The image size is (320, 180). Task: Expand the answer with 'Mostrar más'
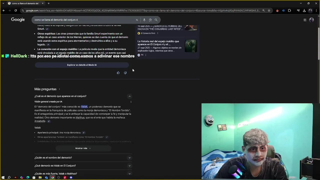pyautogui.click(x=83, y=148)
